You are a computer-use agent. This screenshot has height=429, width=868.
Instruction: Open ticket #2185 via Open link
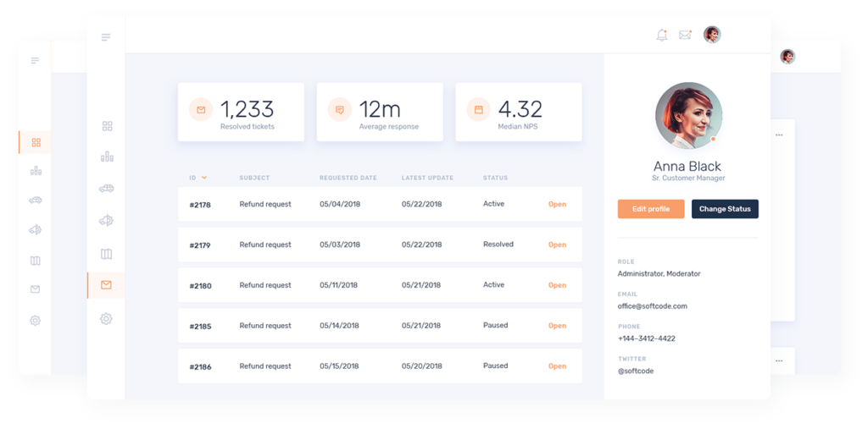point(557,326)
